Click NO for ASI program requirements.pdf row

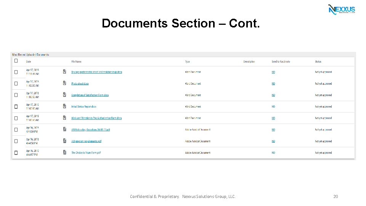click(x=273, y=141)
